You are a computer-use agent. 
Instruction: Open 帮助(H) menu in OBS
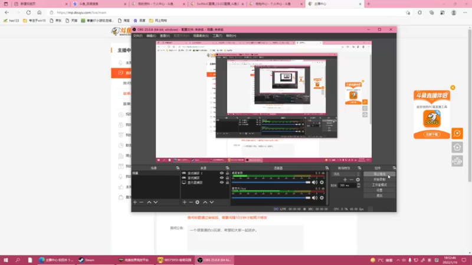pos(231,36)
